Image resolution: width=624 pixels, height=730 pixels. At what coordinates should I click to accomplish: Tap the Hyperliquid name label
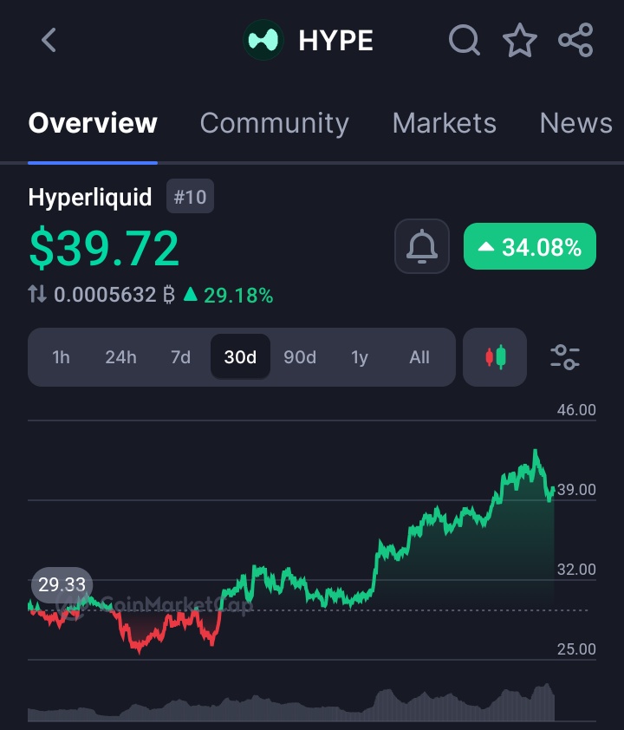coord(90,198)
